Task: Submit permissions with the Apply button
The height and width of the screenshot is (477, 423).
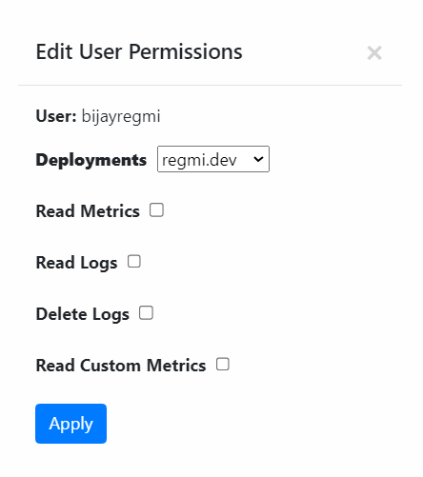Action: pos(70,424)
